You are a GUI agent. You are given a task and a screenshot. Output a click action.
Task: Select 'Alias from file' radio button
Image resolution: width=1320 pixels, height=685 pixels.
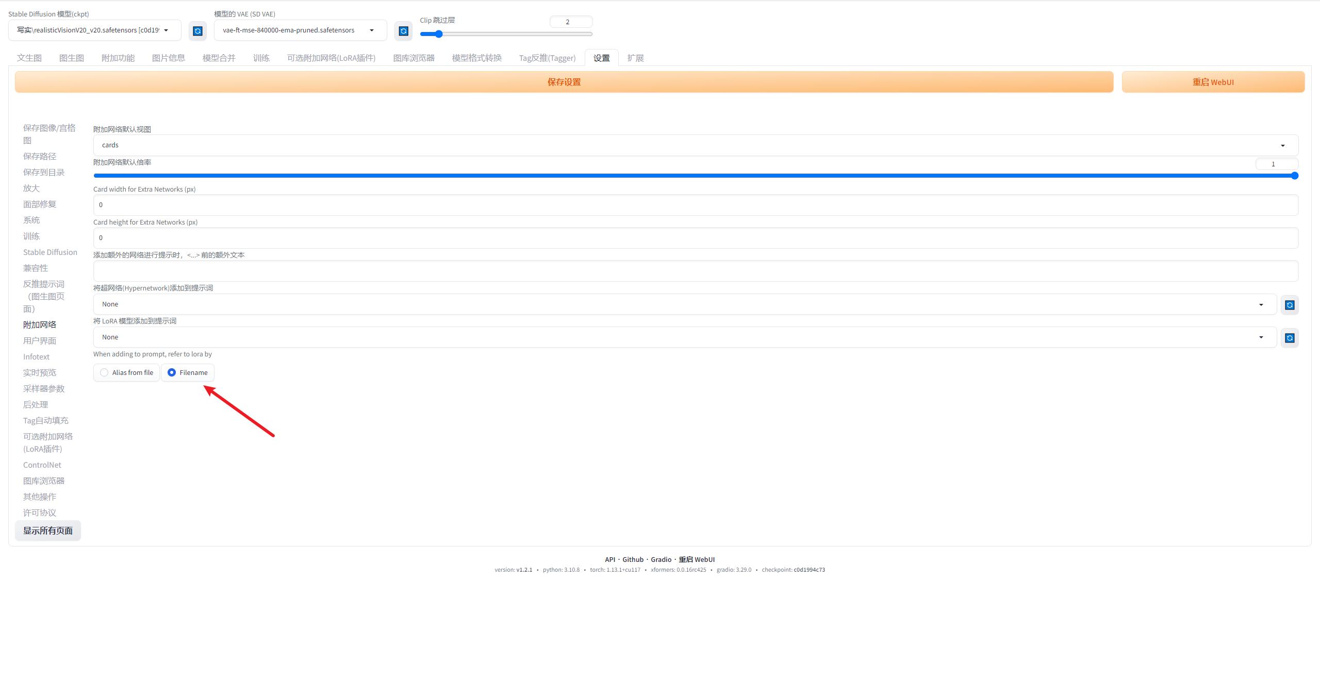[x=104, y=372]
